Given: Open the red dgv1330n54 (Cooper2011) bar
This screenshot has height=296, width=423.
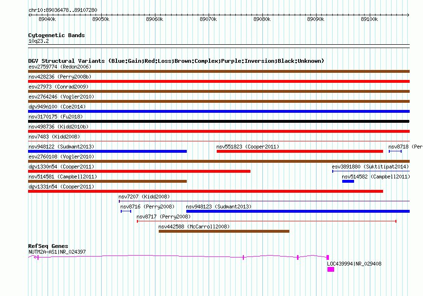Looking at the screenshot, I should point(139,171).
